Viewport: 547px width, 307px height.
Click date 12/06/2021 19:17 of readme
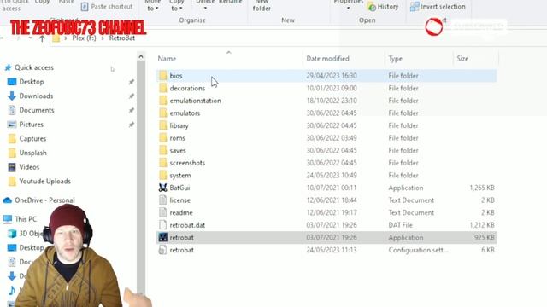click(332, 212)
